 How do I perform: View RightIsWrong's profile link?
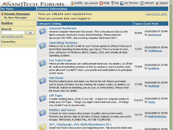tap(157, 116)
